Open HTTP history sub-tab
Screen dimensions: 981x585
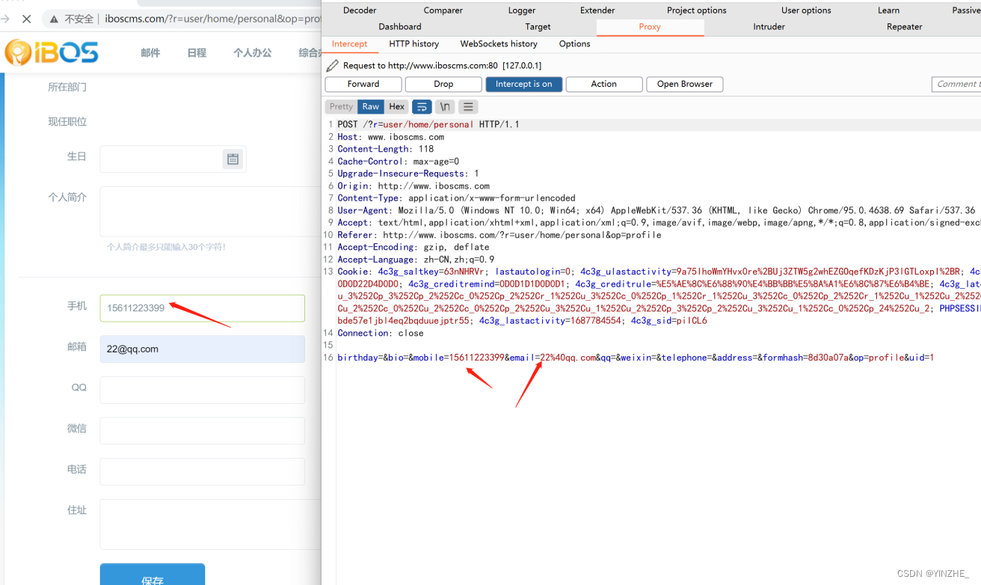[x=414, y=44]
